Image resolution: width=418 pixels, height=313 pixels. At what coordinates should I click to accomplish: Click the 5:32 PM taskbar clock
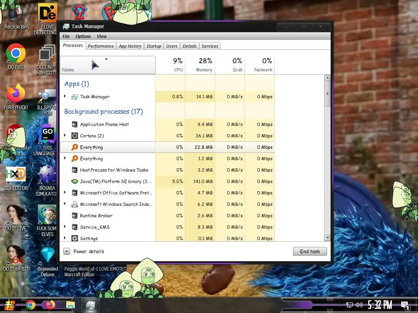pyautogui.click(x=380, y=305)
